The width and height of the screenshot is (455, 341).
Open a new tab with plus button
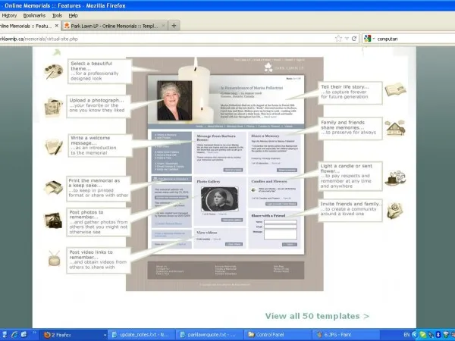tap(174, 26)
